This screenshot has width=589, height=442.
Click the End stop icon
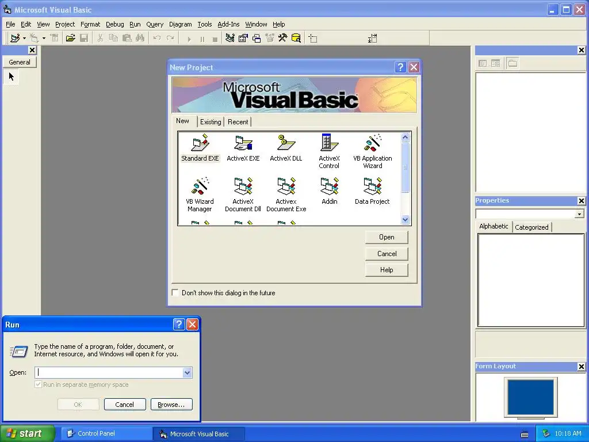pos(215,39)
